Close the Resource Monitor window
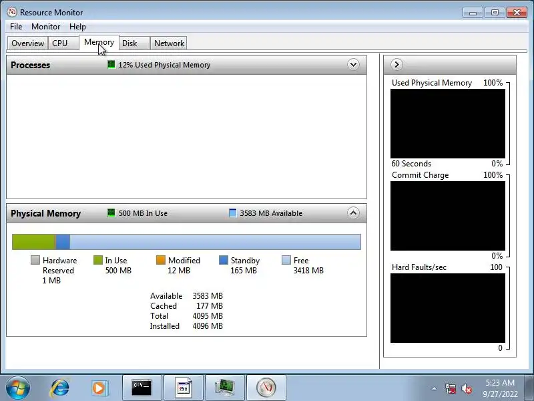Screen dimensions: 534x401 (517, 13)
